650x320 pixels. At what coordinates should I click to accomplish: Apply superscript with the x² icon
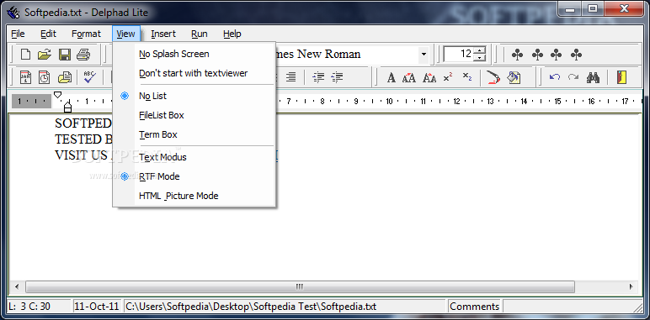448,77
